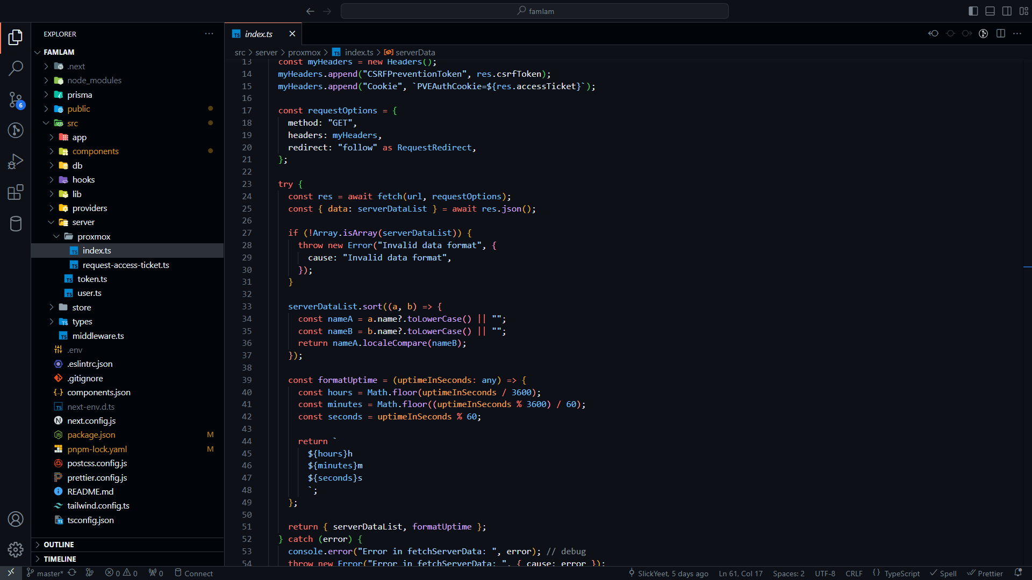Click the famlam command center search box

[535, 11]
